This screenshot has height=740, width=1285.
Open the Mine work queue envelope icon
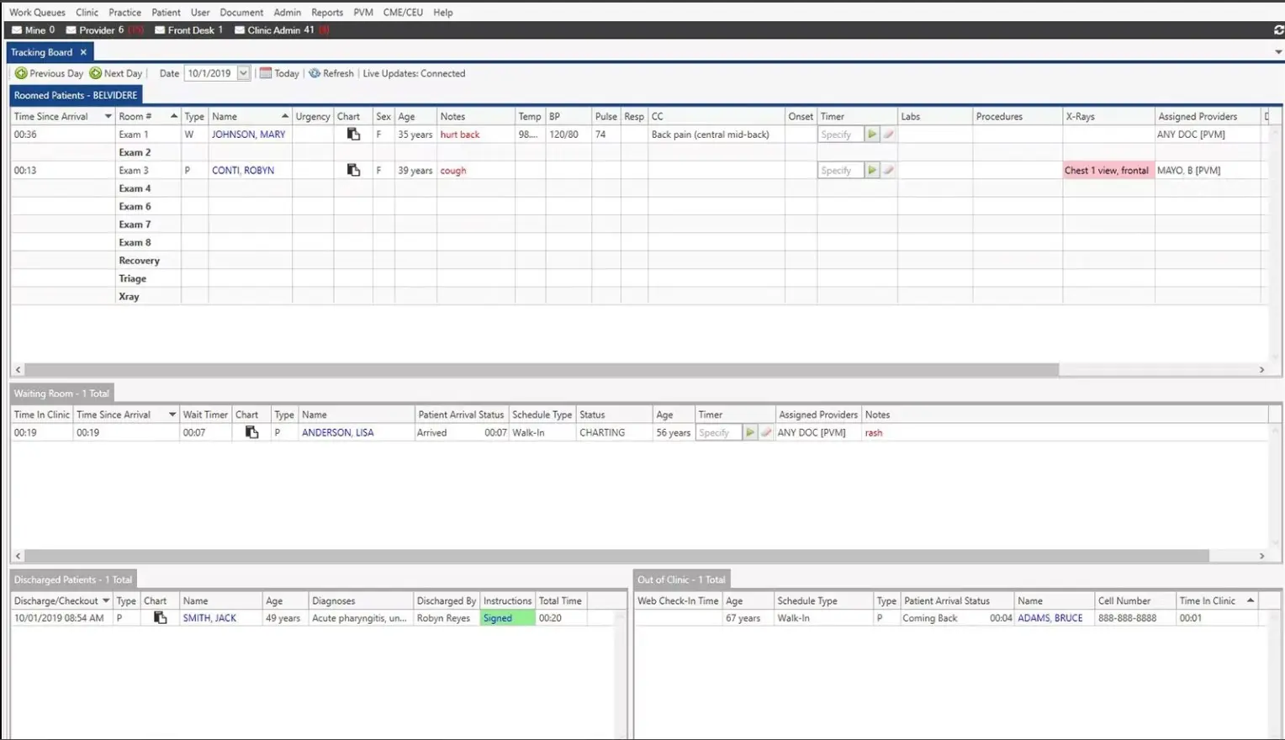coord(17,29)
